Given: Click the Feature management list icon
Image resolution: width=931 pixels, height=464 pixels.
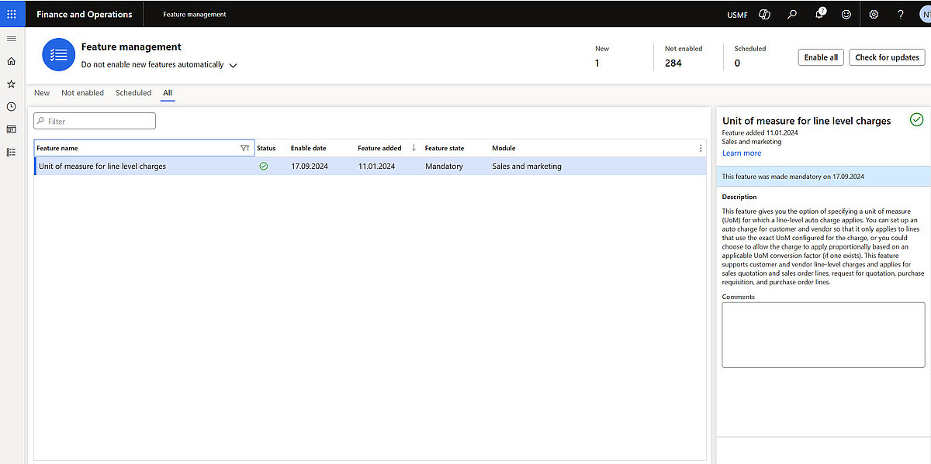Looking at the screenshot, I should (58, 55).
